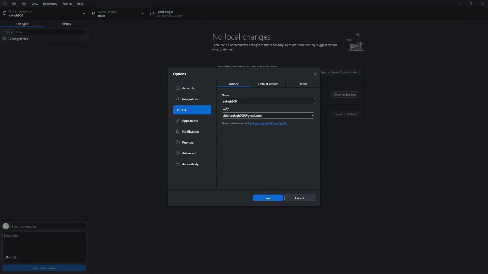Select the Default branch tab
This screenshot has width=488, height=274.
pos(268,84)
